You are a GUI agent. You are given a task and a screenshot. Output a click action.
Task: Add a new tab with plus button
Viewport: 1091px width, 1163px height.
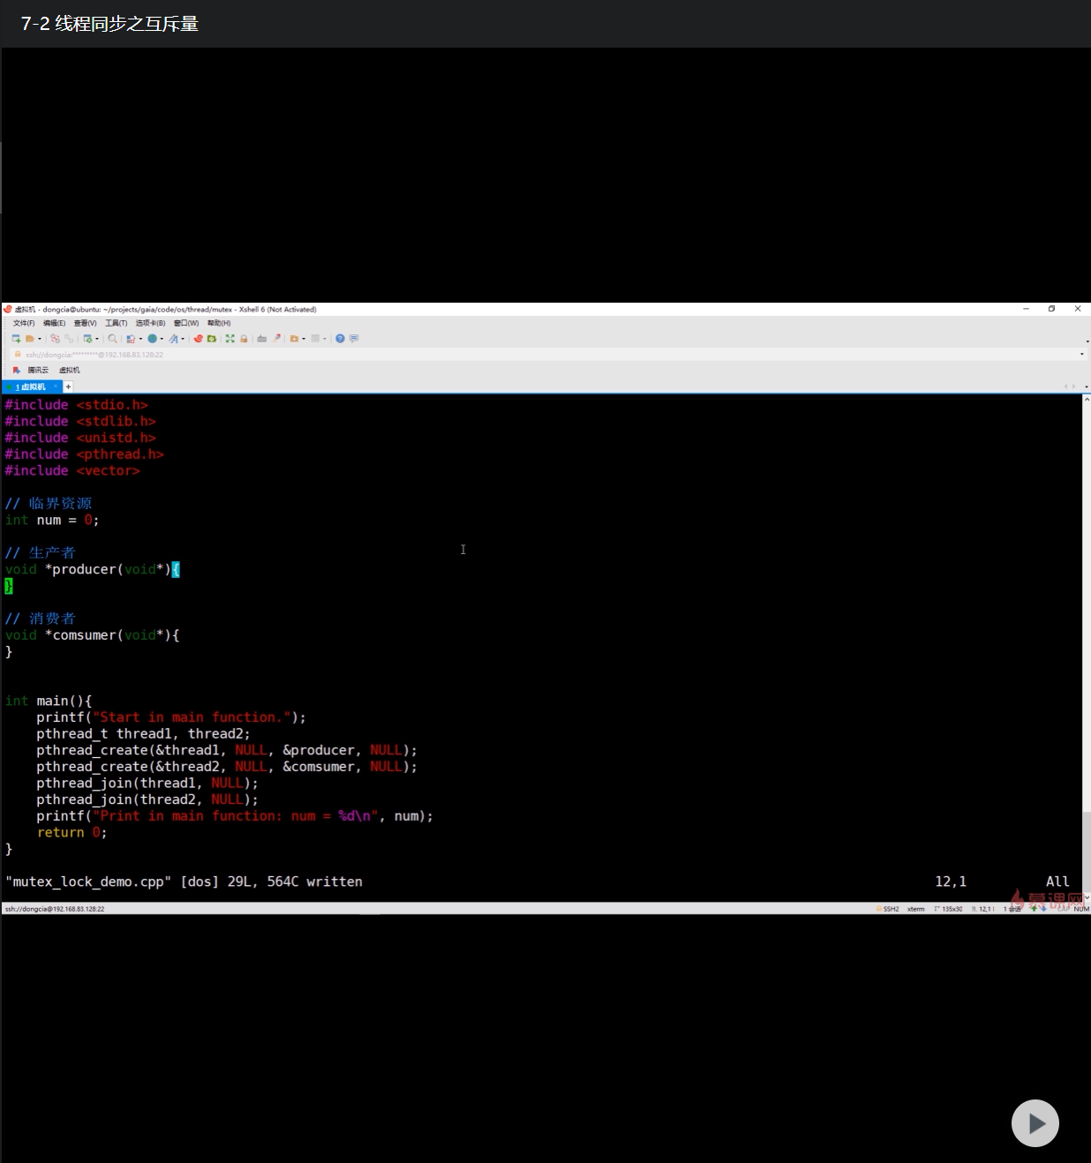pos(68,386)
